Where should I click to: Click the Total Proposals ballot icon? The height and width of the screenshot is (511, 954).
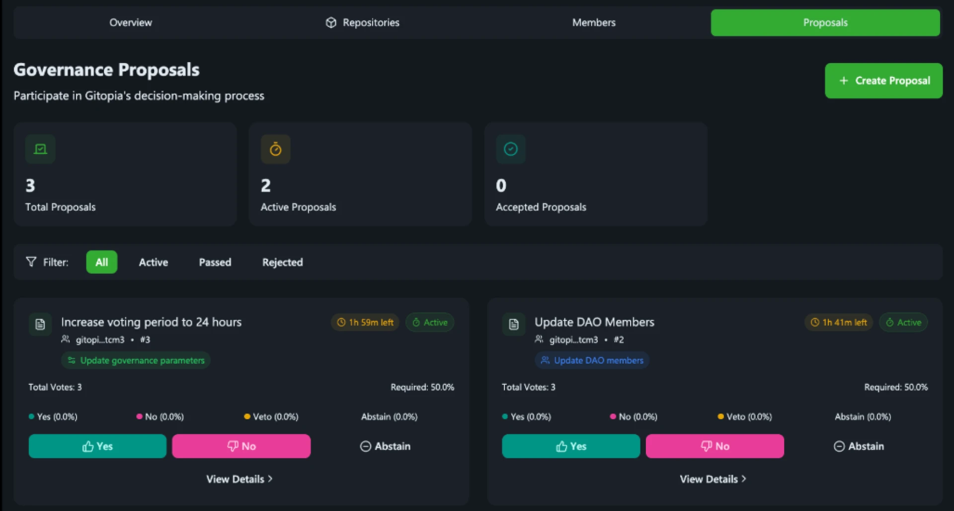point(40,149)
